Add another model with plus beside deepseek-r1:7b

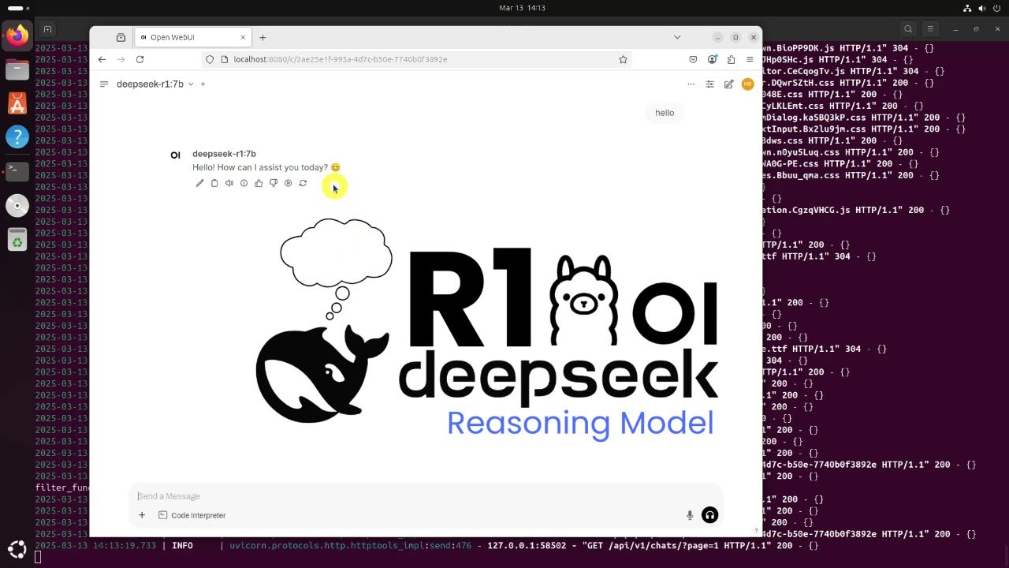click(x=203, y=84)
